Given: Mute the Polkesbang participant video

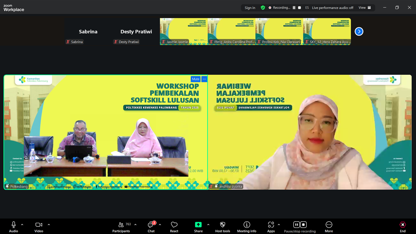Looking at the screenshot, I should coord(196,79).
